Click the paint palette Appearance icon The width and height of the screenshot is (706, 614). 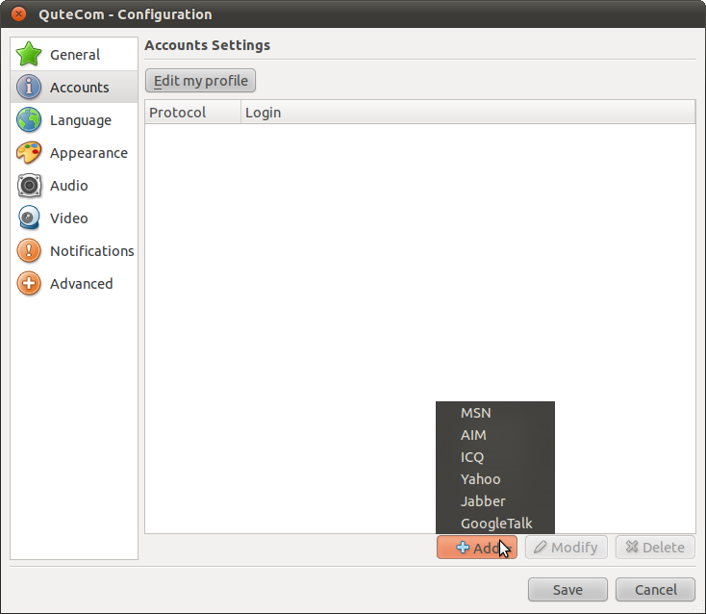pos(30,153)
